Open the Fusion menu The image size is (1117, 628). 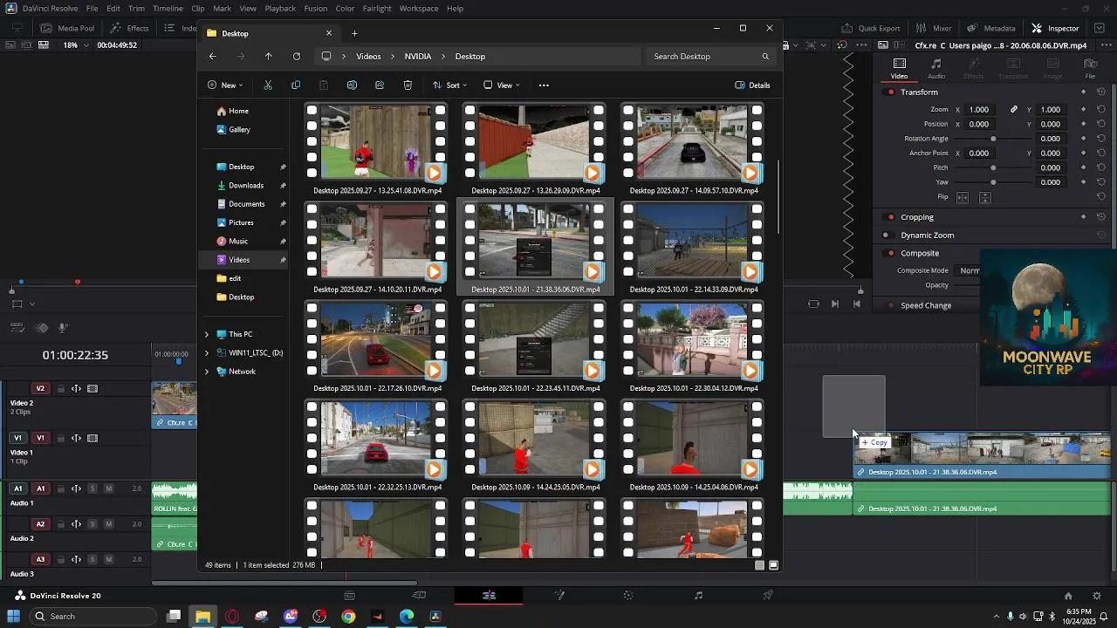coord(315,9)
